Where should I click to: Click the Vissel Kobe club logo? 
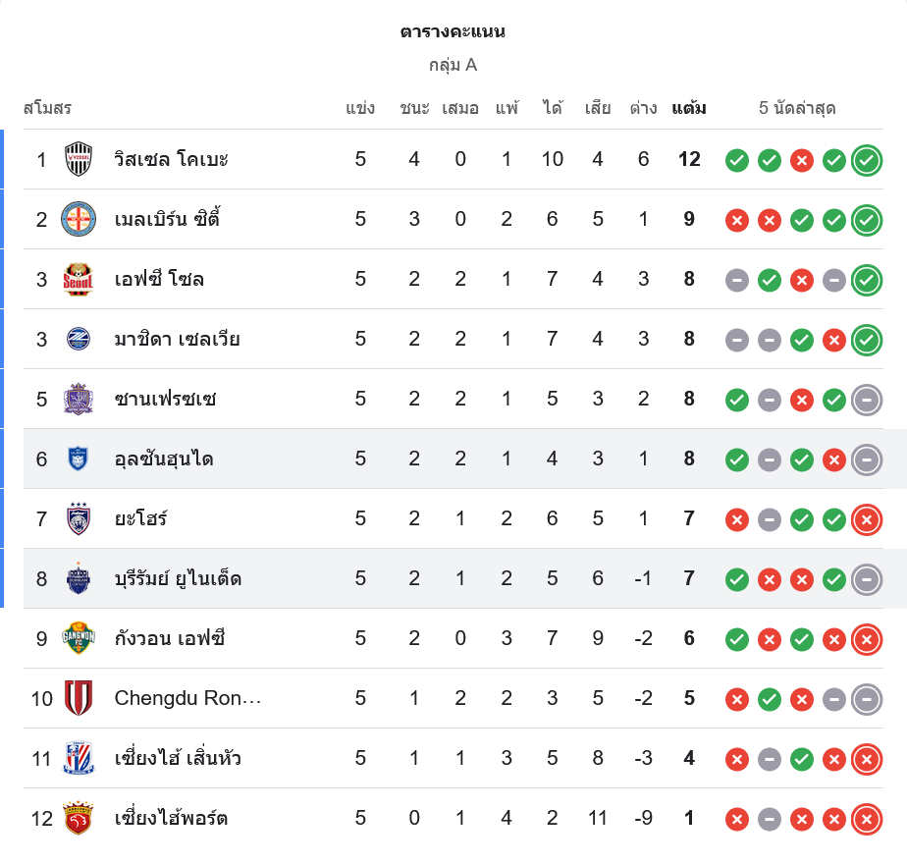tap(79, 159)
